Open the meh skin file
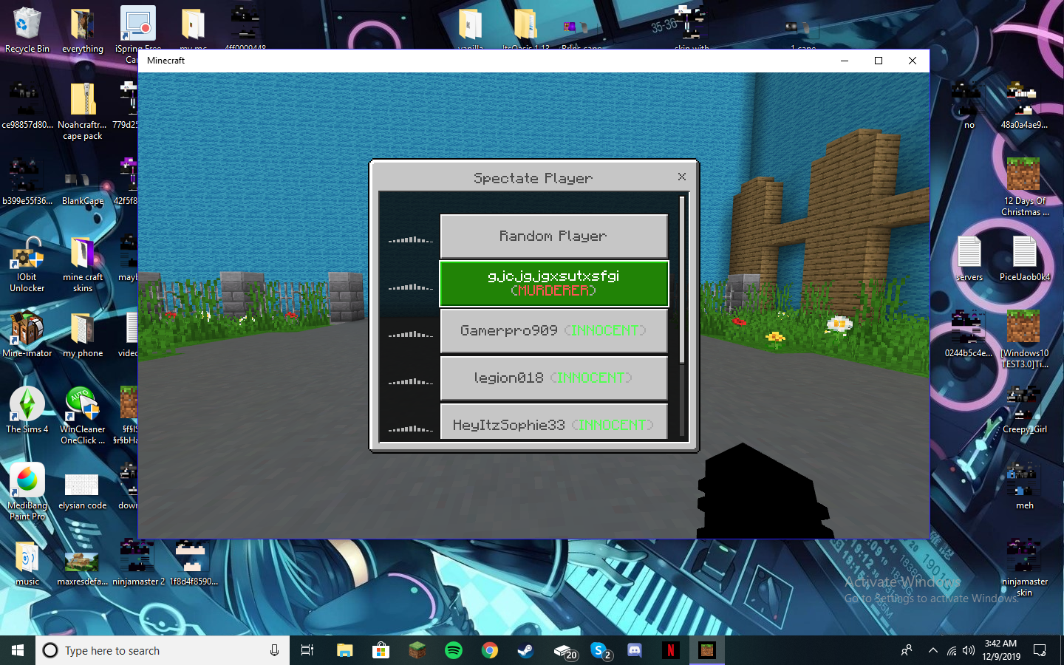Viewport: 1064px width, 665px height. tap(1024, 486)
